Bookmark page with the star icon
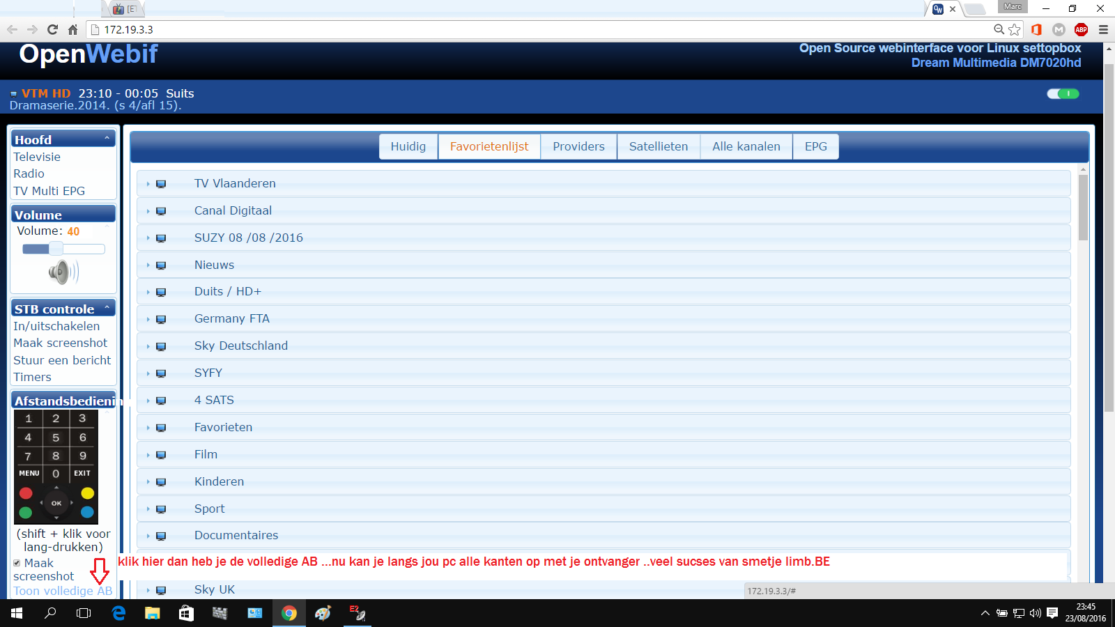The image size is (1115, 627). (1015, 29)
